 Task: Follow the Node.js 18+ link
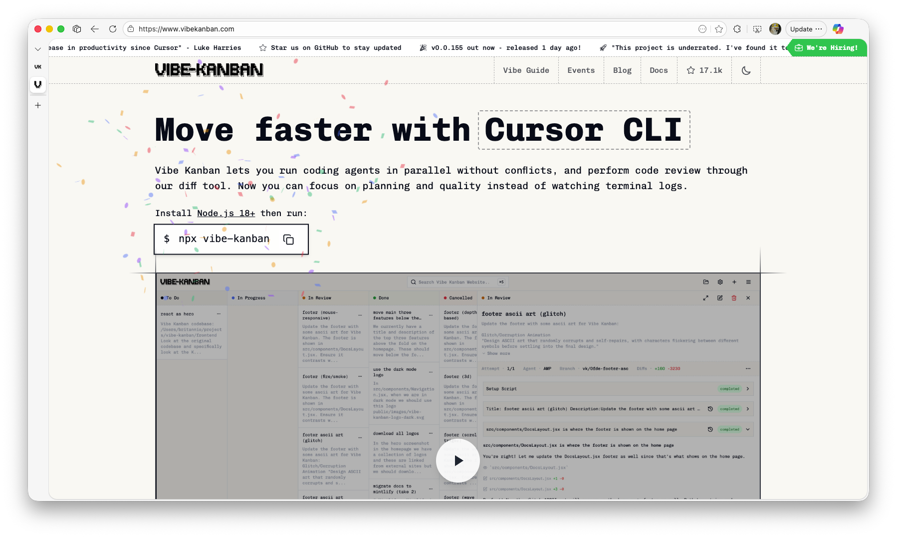[x=226, y=213]
